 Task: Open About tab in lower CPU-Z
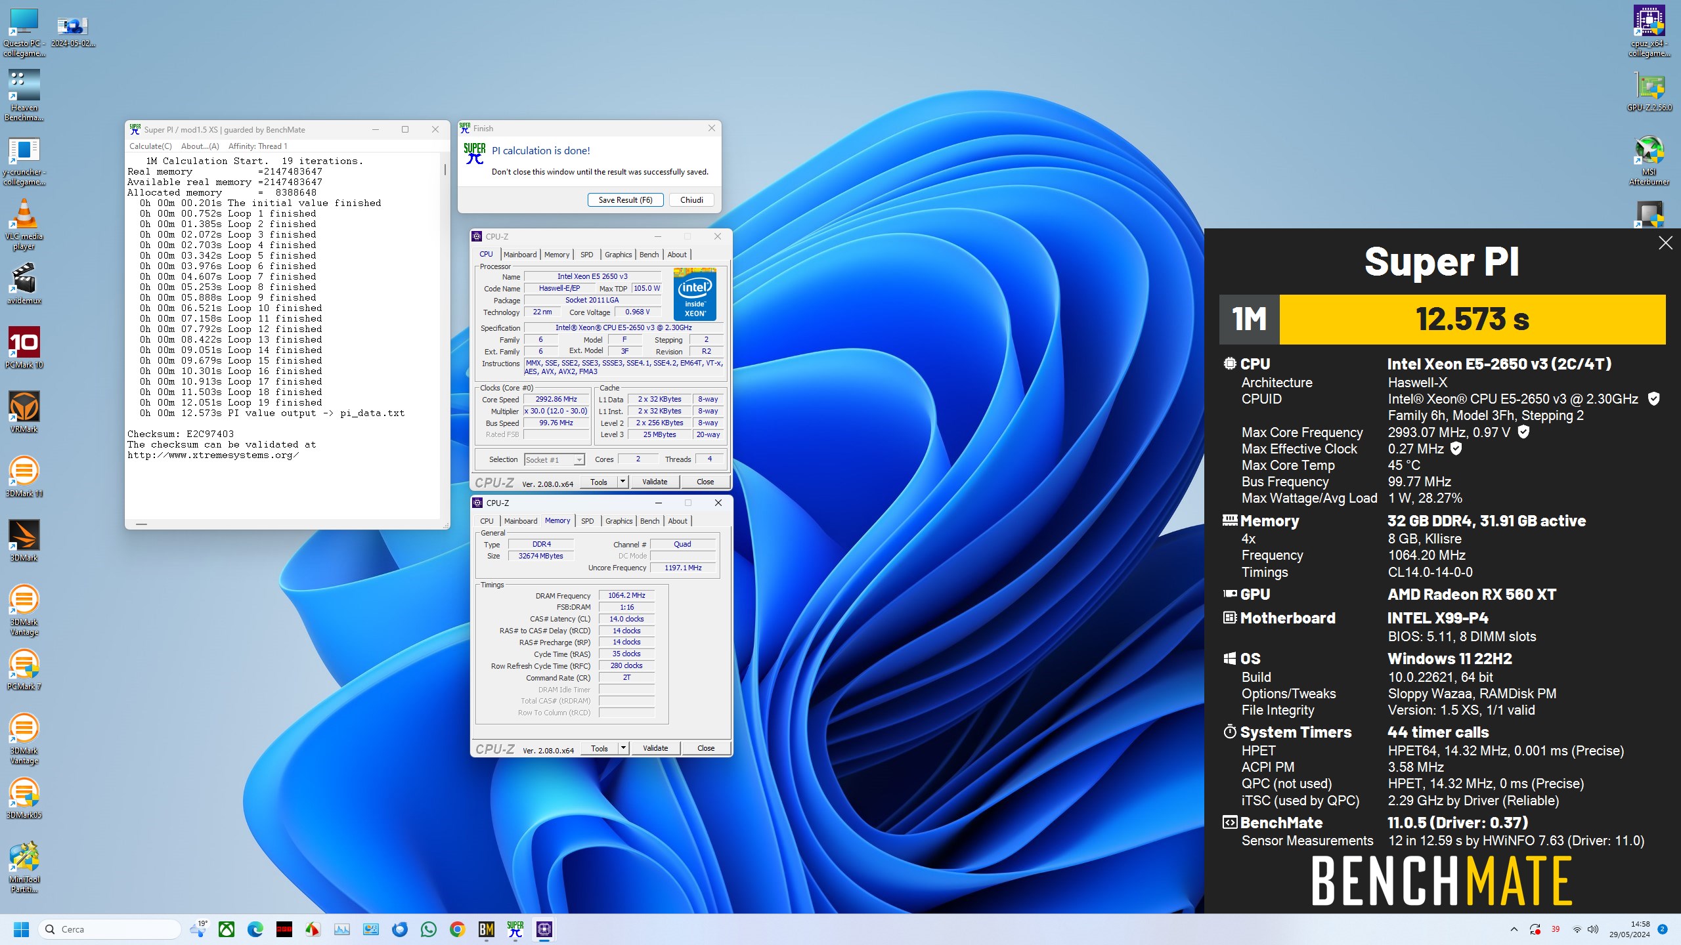point(678,521)
